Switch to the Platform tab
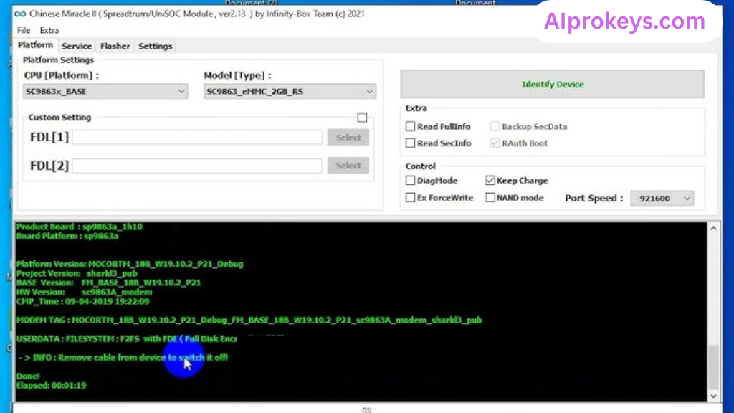Image resolution: width=734 pixels, height=413 pixels. 35,45
